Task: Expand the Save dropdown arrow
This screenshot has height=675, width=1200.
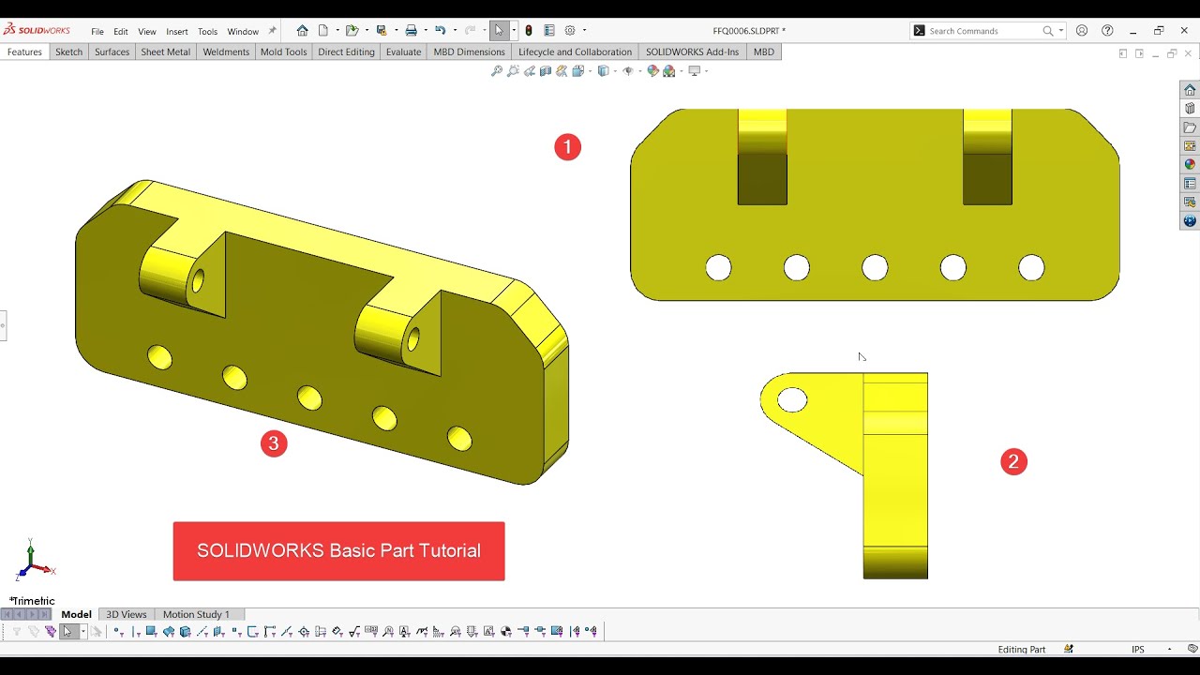Action: [396, 31]
